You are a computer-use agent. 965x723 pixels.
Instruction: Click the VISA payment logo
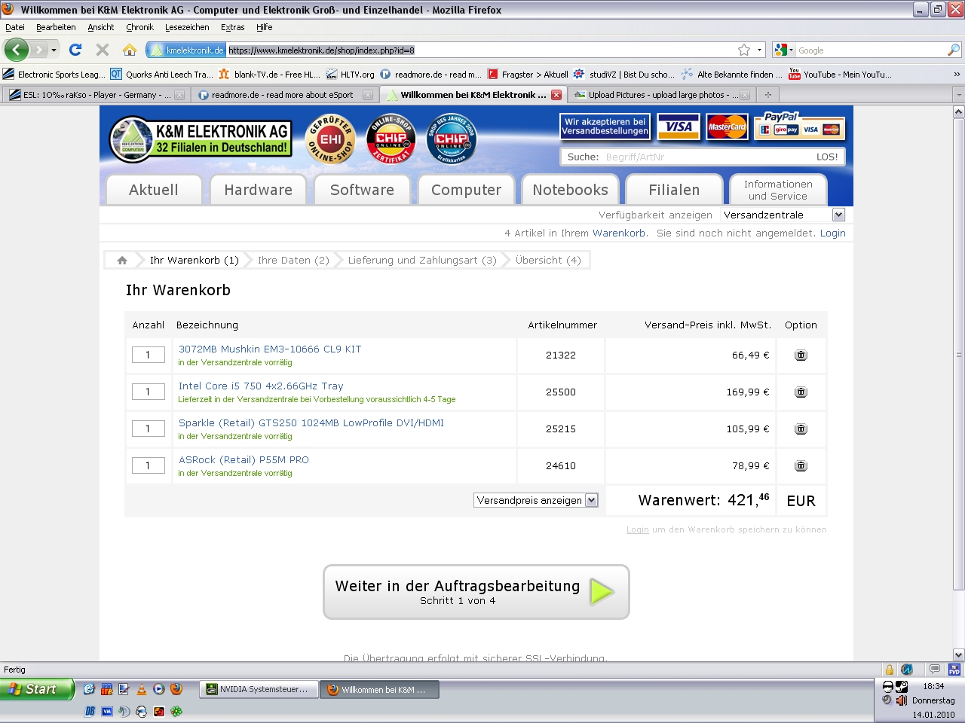[x=679, y=127]
